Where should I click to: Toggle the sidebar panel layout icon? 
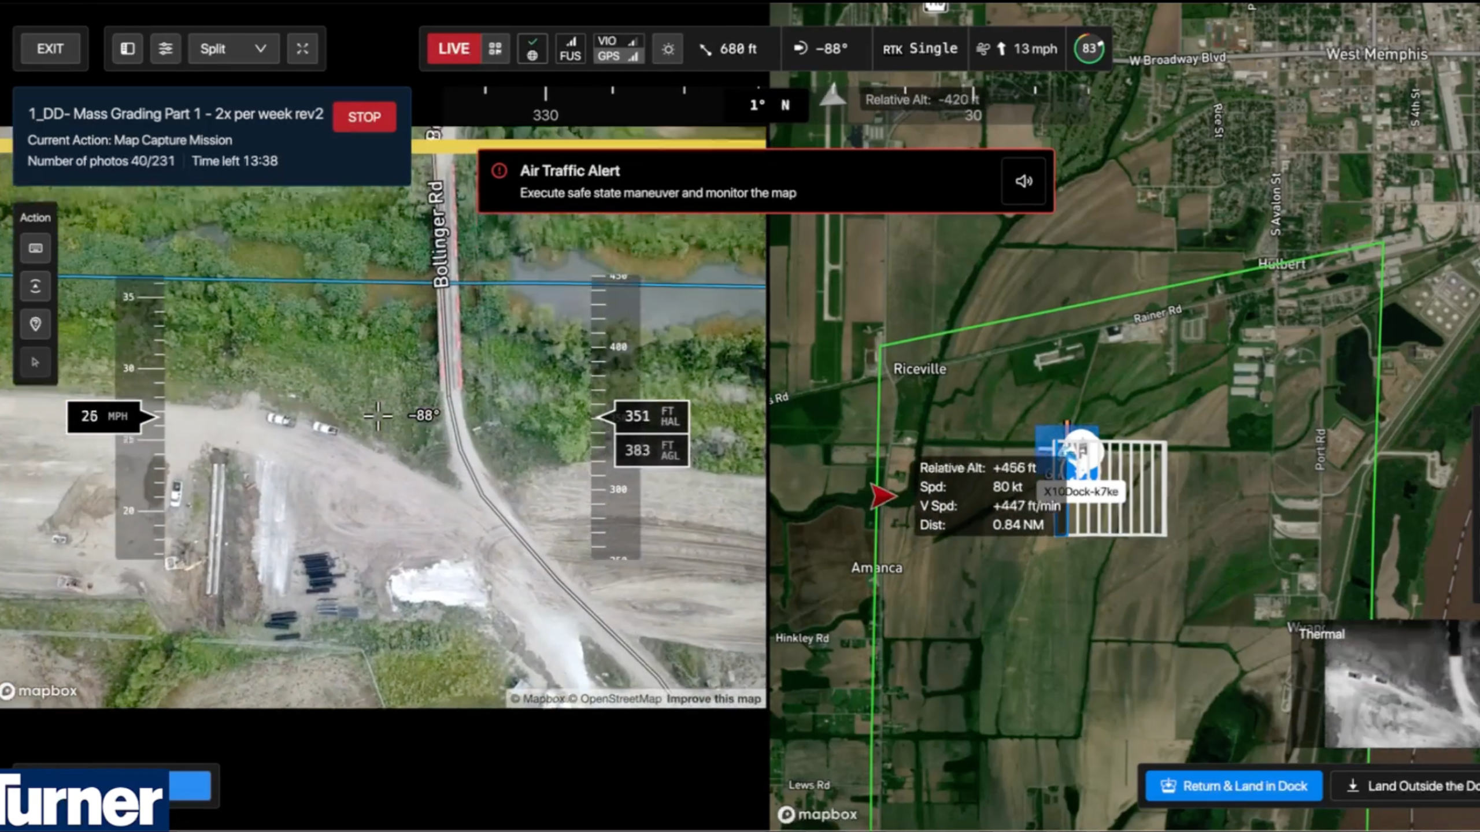[x=127, y=49]
